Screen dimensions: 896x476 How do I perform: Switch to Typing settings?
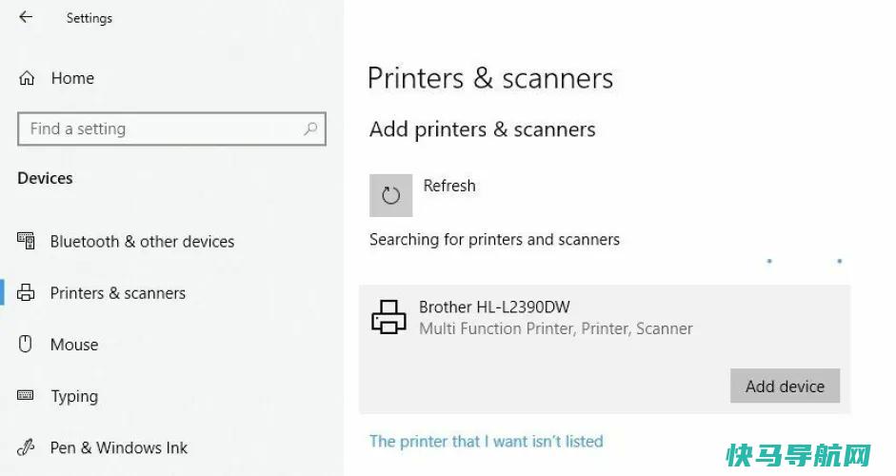click(74, 396)
